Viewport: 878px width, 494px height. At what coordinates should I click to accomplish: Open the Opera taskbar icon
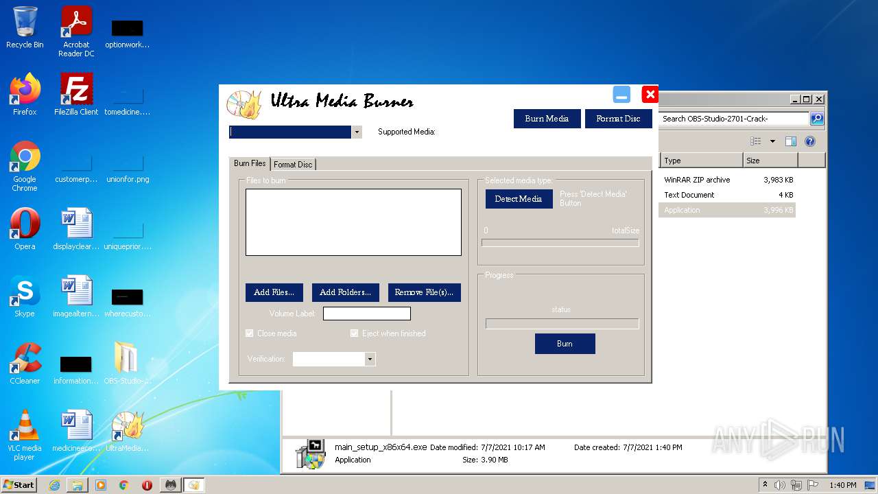tap(147, 485)
